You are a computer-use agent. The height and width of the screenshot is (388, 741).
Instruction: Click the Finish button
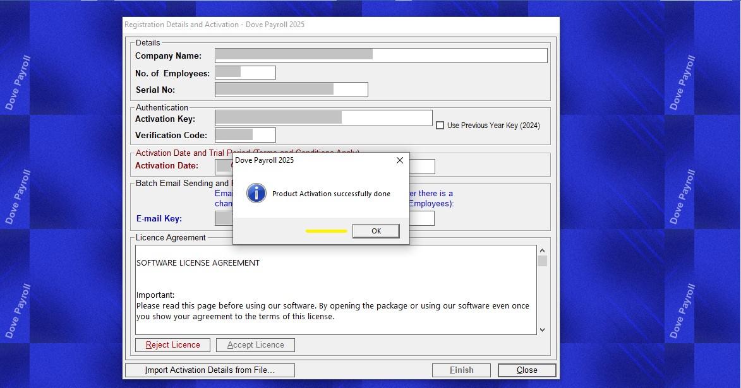[x=461, y=370]
